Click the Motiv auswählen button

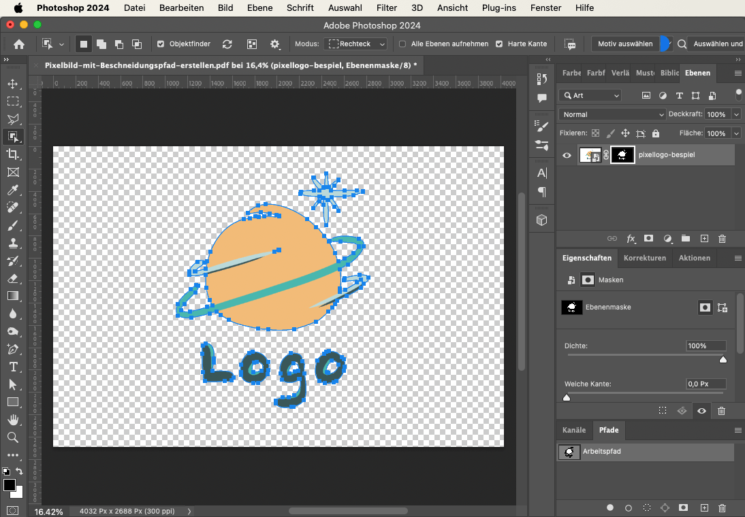pos(625,44)
